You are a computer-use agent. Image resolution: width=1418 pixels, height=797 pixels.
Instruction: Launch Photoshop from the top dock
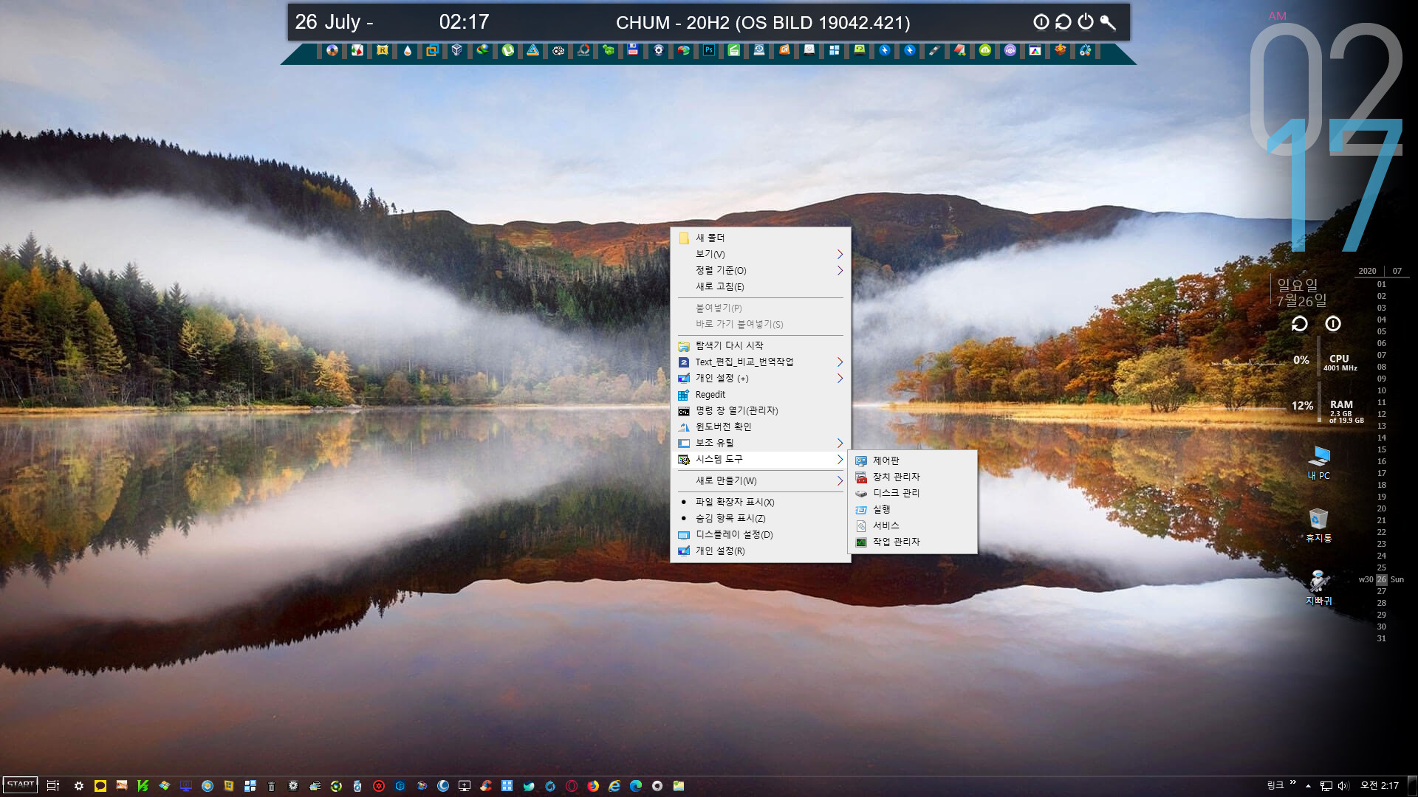click(x=708, y=51)
